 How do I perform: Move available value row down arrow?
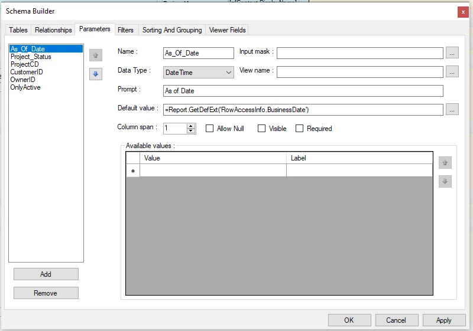[x=445, y=182]
